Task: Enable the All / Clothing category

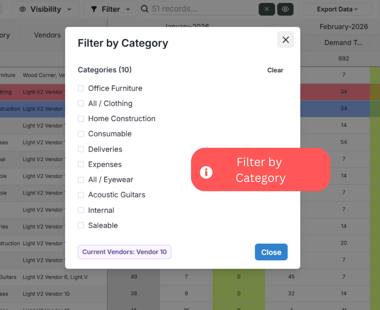Action: click(x=81, y=103)
